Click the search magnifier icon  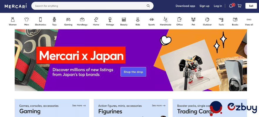click(x=148, y=6)
